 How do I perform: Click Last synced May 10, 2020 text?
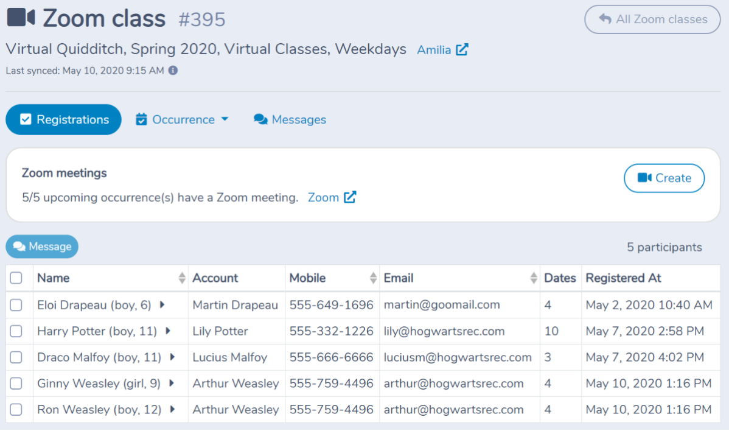pos(85,71)
